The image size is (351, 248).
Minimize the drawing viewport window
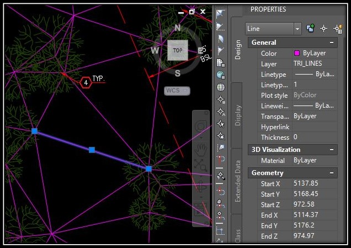coord(181,12)
